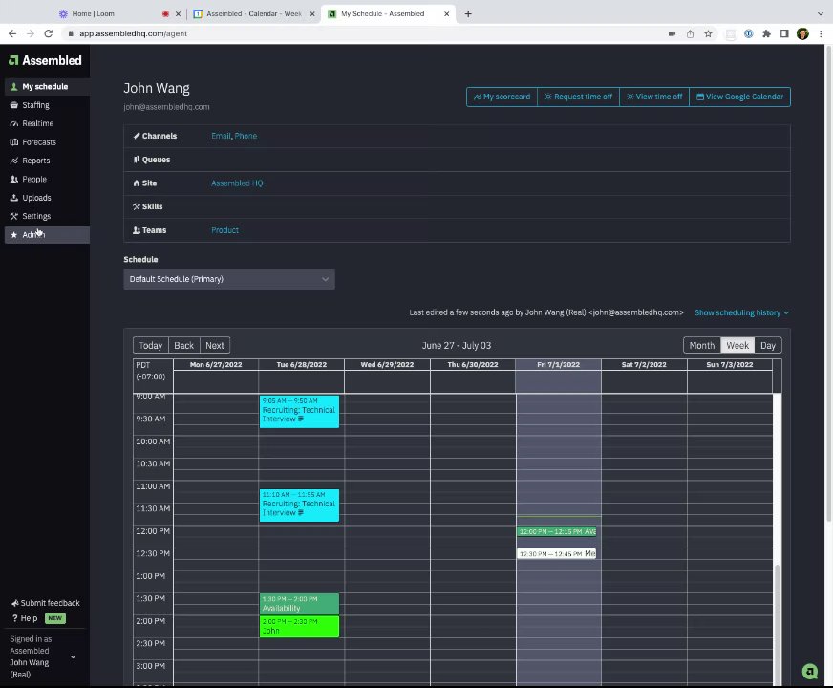The width and height of the screenshot is (833, 688).
Task: Click Request time off
Action: (x=578, y=97)
